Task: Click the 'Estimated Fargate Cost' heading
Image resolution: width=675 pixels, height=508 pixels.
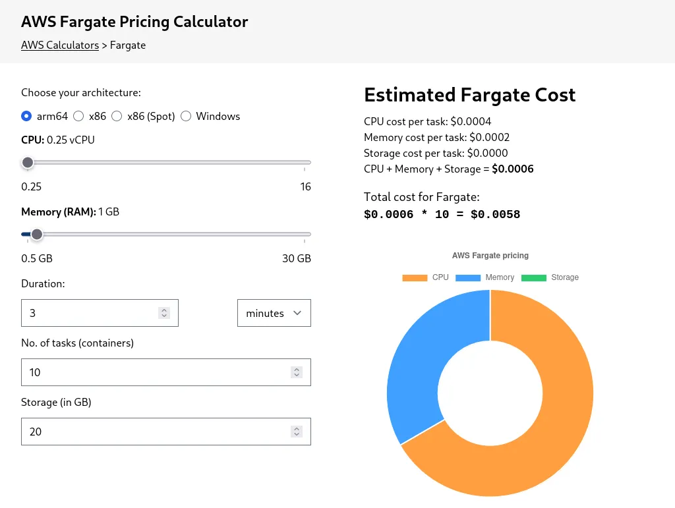Action: [469, 95]
